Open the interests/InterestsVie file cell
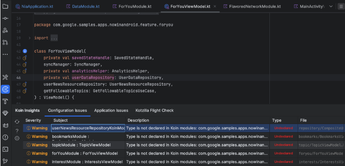The image size is (345, 166). coord(321,162)
